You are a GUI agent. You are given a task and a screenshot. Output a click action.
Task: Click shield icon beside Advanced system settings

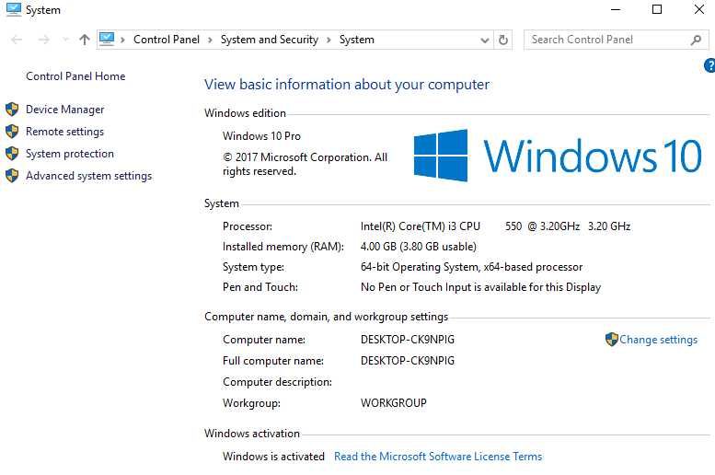[12, 175]
